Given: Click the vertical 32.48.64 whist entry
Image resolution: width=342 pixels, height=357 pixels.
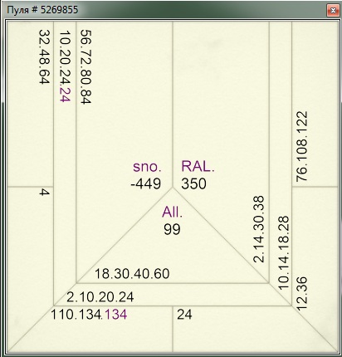Looking at the screenshot, I should (x=44, y=56).
